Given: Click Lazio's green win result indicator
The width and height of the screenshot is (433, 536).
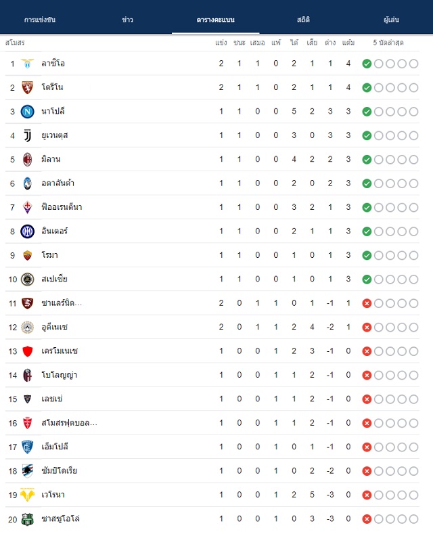Looking at the screenshot, I should tap(367, 64).
